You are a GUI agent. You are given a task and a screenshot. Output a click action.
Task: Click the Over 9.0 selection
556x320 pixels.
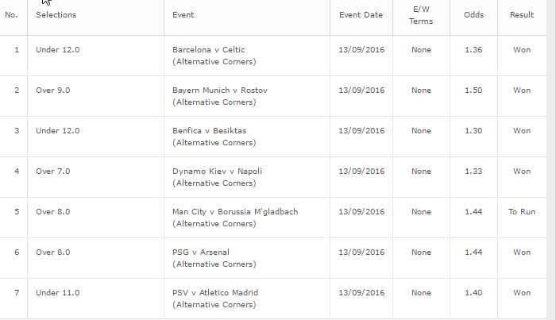click(53, 90)
